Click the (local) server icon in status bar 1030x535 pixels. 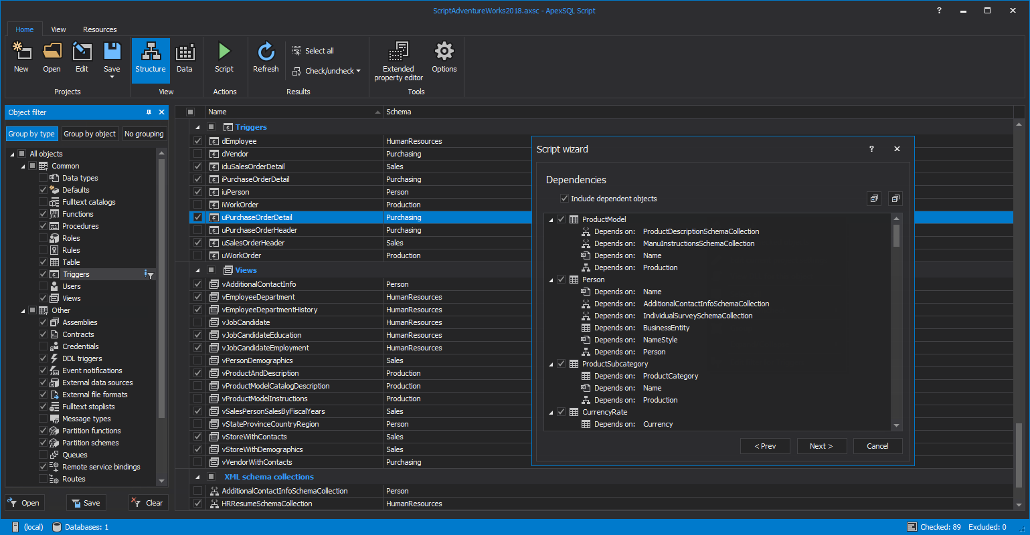pos(15,527)
